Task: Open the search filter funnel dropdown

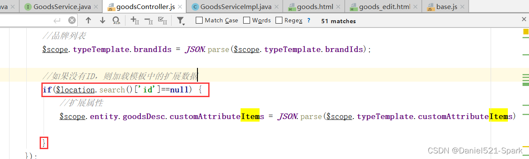Action: click(181, 21)
